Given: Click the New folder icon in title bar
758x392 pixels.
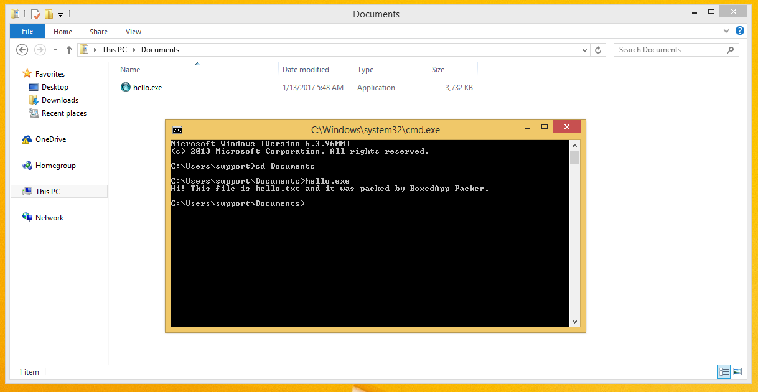Looking at the screenshot, I should (x=49, y=14).
